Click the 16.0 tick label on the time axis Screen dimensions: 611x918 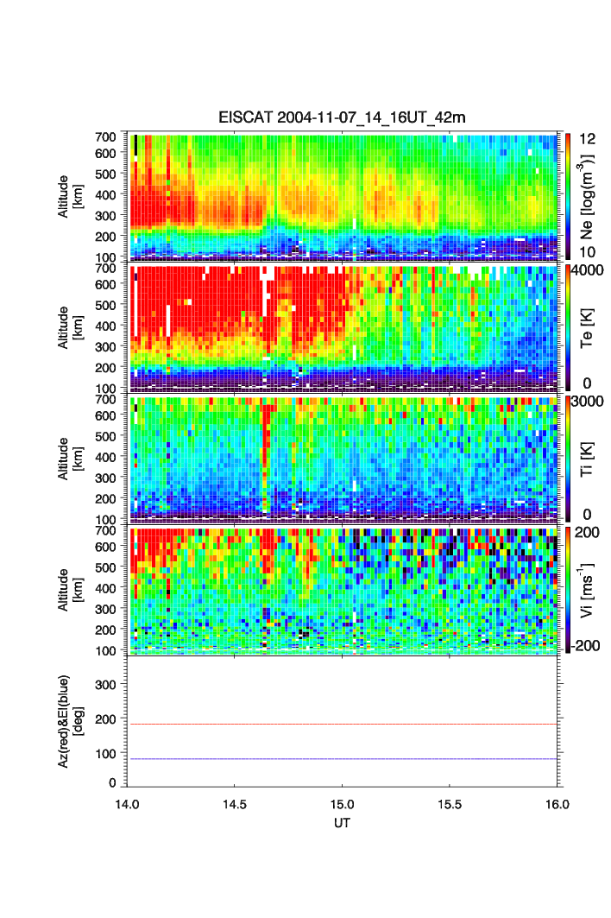[557, 802]
